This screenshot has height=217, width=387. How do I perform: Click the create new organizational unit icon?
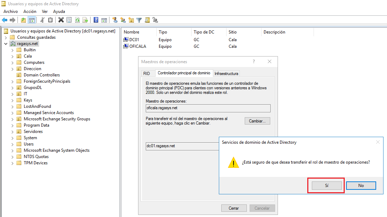(x=131, y=20)
